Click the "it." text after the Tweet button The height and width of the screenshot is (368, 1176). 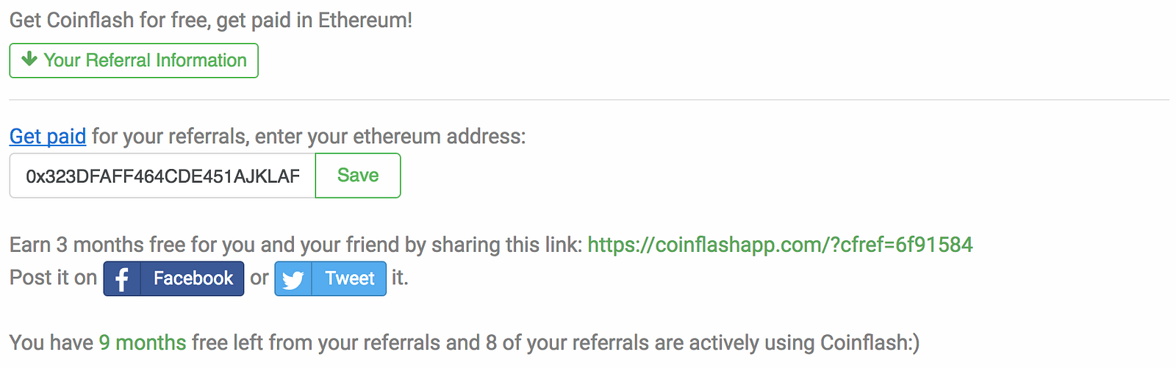(x=399, y=278)
